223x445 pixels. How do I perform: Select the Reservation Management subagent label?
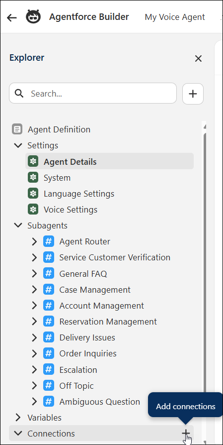point(108,322)
